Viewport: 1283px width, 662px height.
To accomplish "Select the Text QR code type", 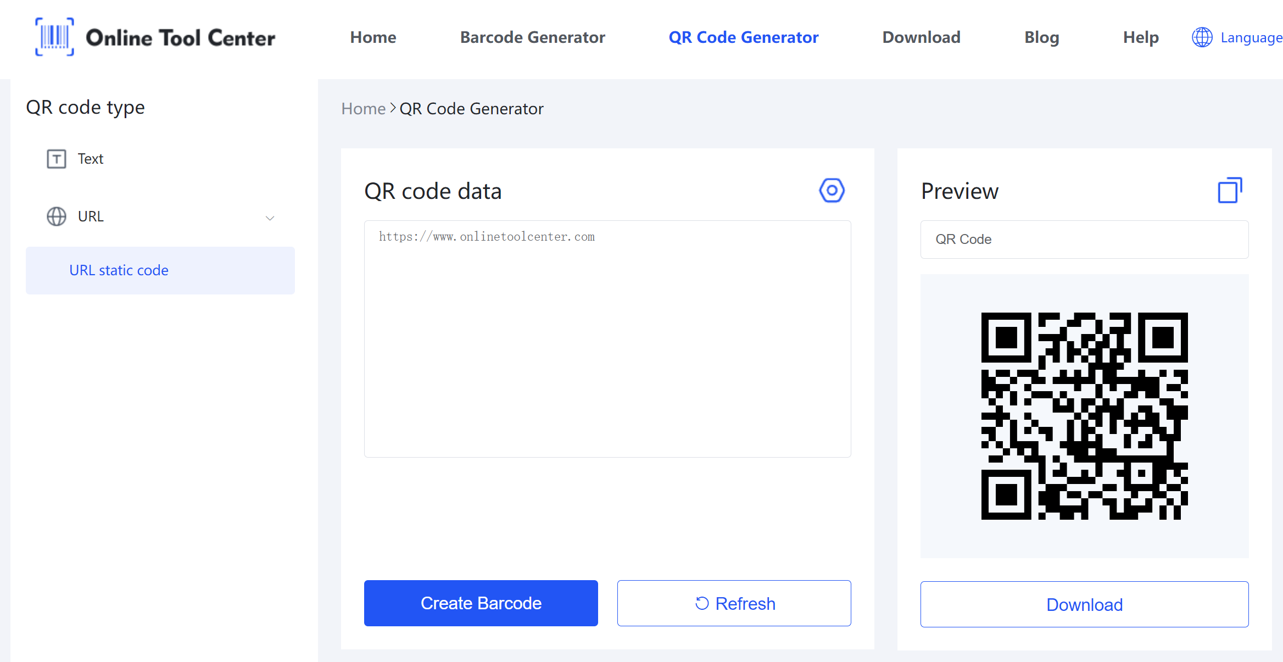I will point(90,158).
